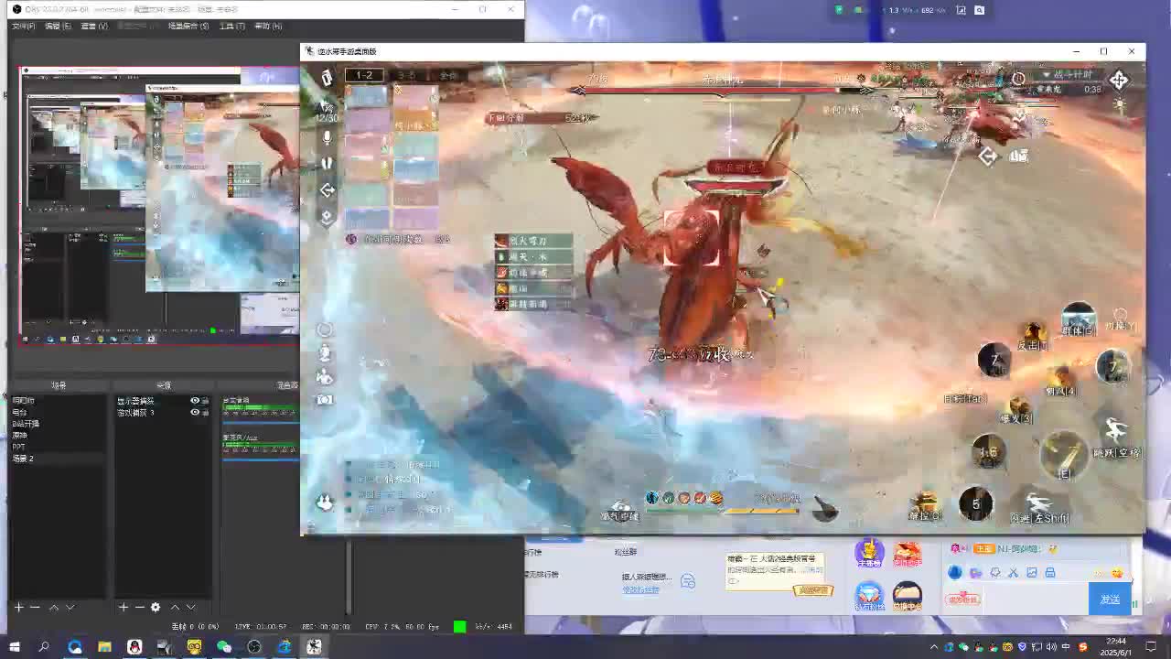Open OBS 帮助(H) menu

(x=268, y=26)
